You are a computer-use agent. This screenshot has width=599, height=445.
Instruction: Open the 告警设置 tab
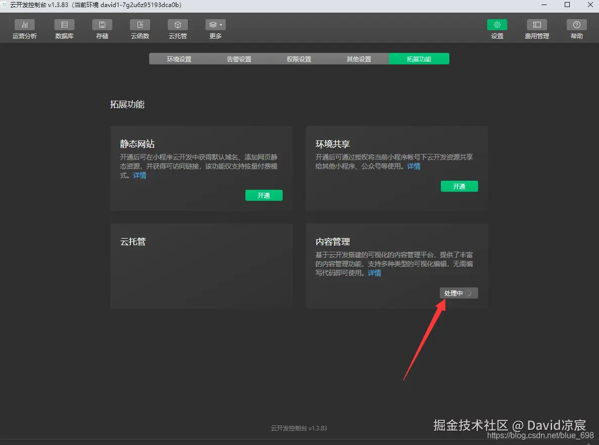tap(239, 58)
